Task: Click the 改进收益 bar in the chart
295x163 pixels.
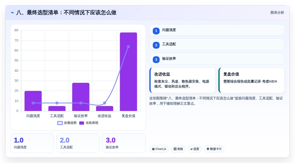Action: (105, 109)
